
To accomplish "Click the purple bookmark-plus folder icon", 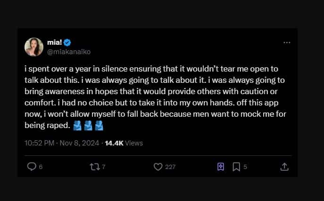I will click(x=220, y=167).
